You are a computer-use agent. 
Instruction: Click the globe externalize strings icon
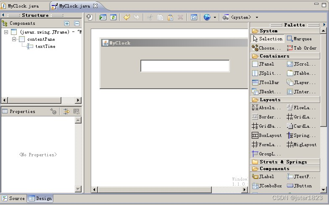pos(207,17)
